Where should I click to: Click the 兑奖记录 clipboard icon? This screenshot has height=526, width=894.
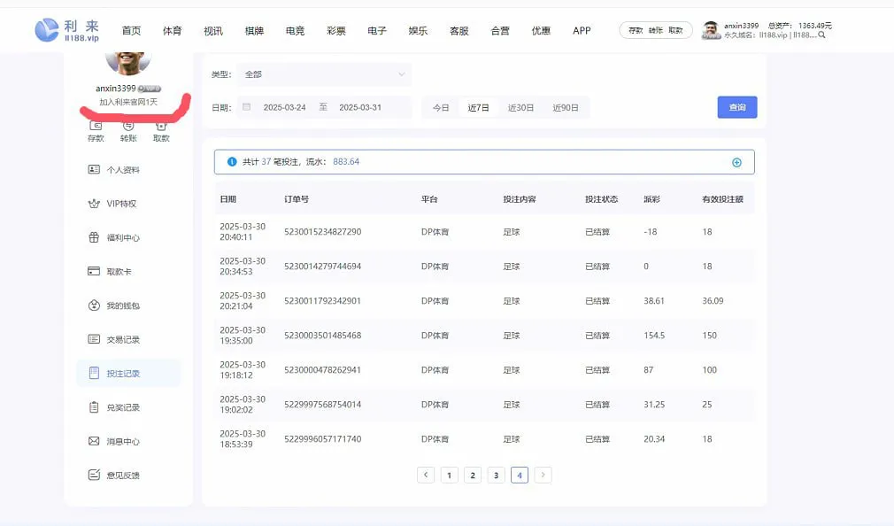coord(94,407)
